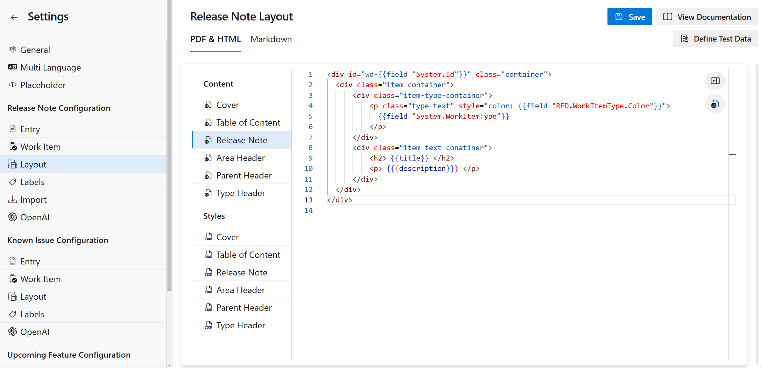
Task: Open Release Note CSS under Styles
Action: [x=241, y=272]
